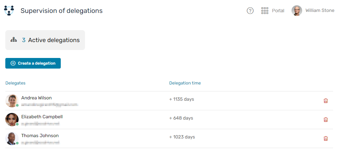Open the Portal link

pos(278,11)
